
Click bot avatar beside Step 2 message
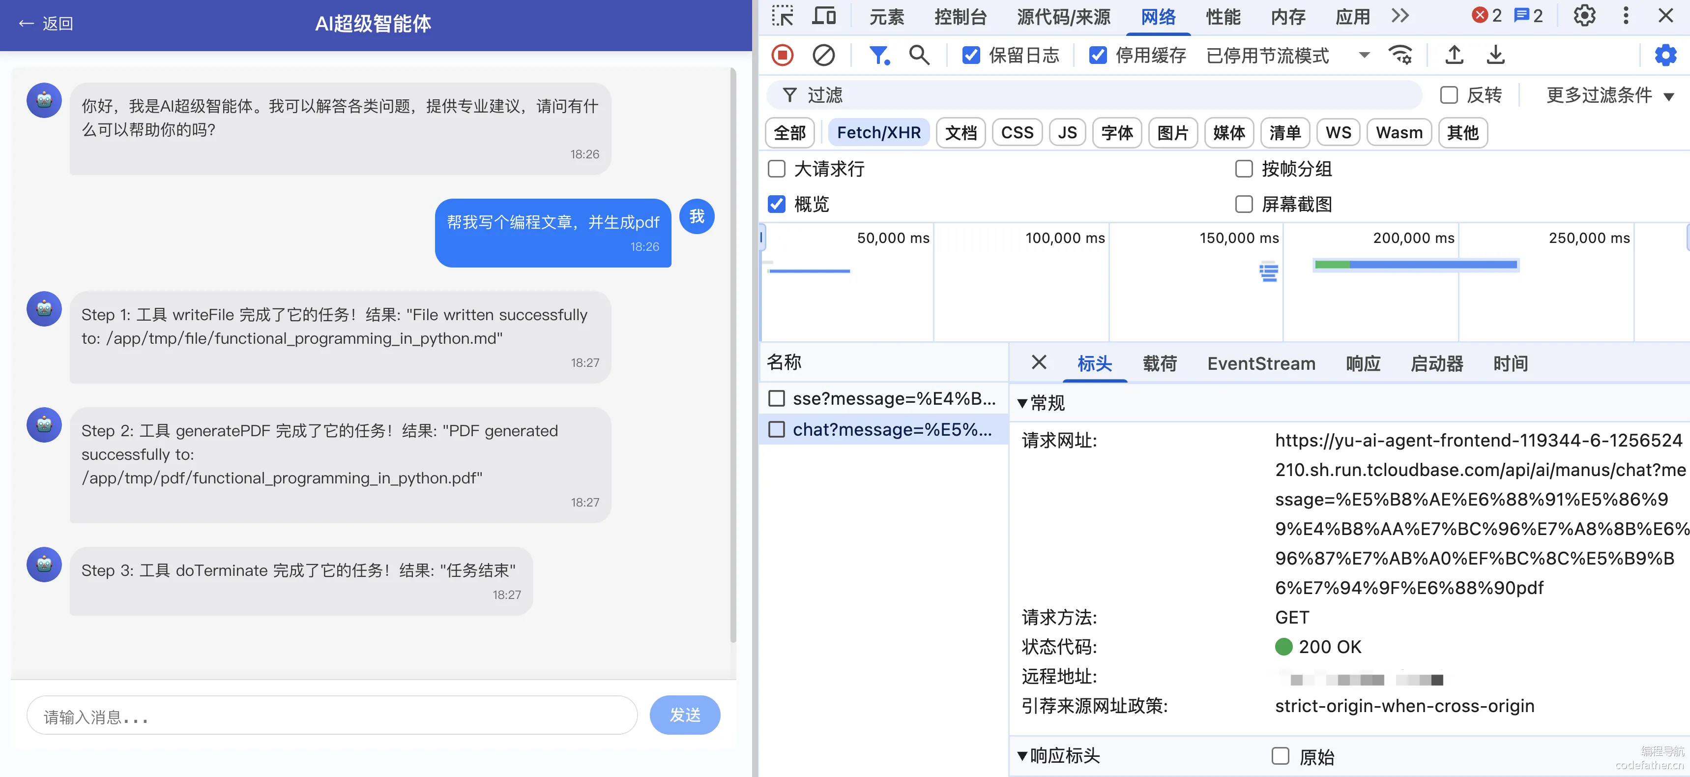44,424
